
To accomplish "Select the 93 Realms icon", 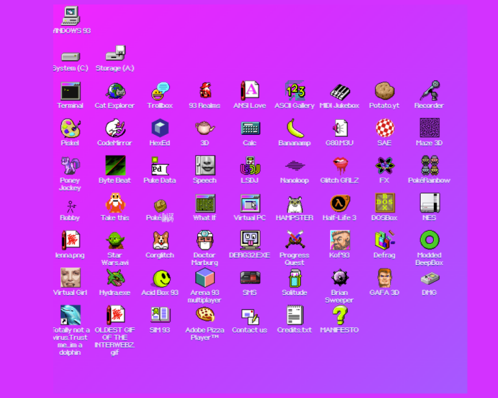I will (x=205, y=91).
